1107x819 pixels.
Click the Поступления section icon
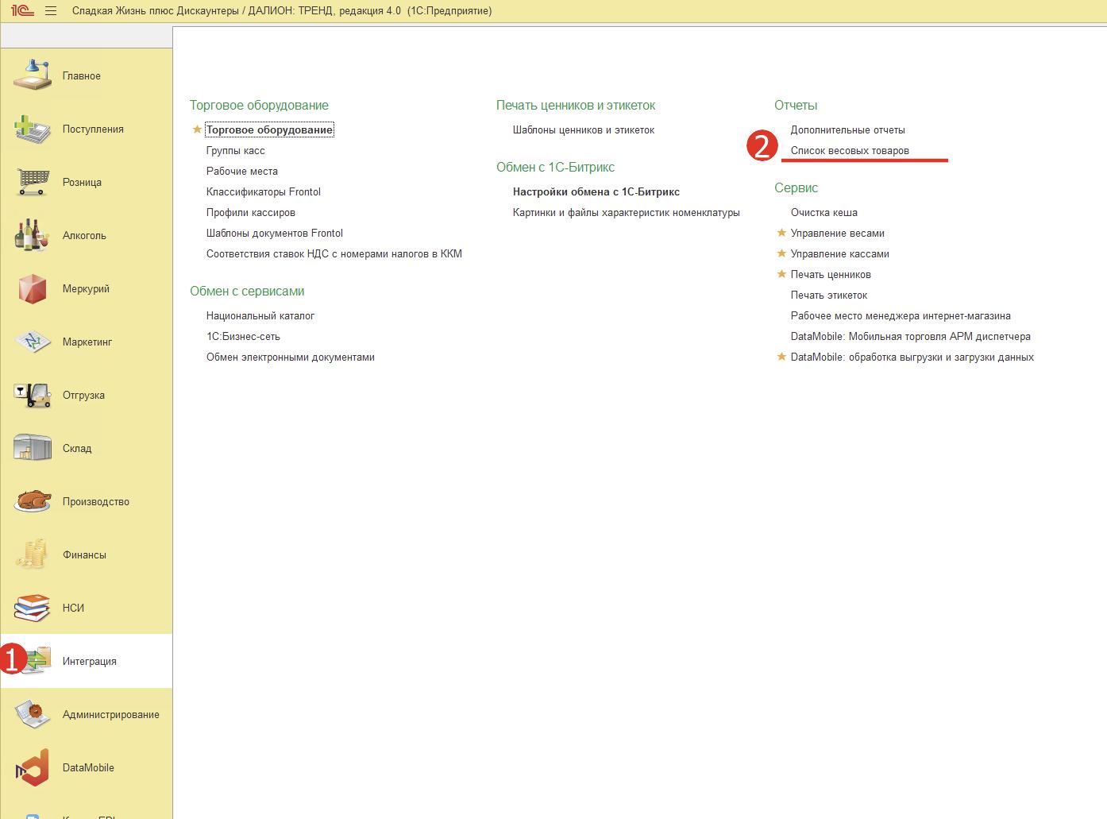pos(33,129)
